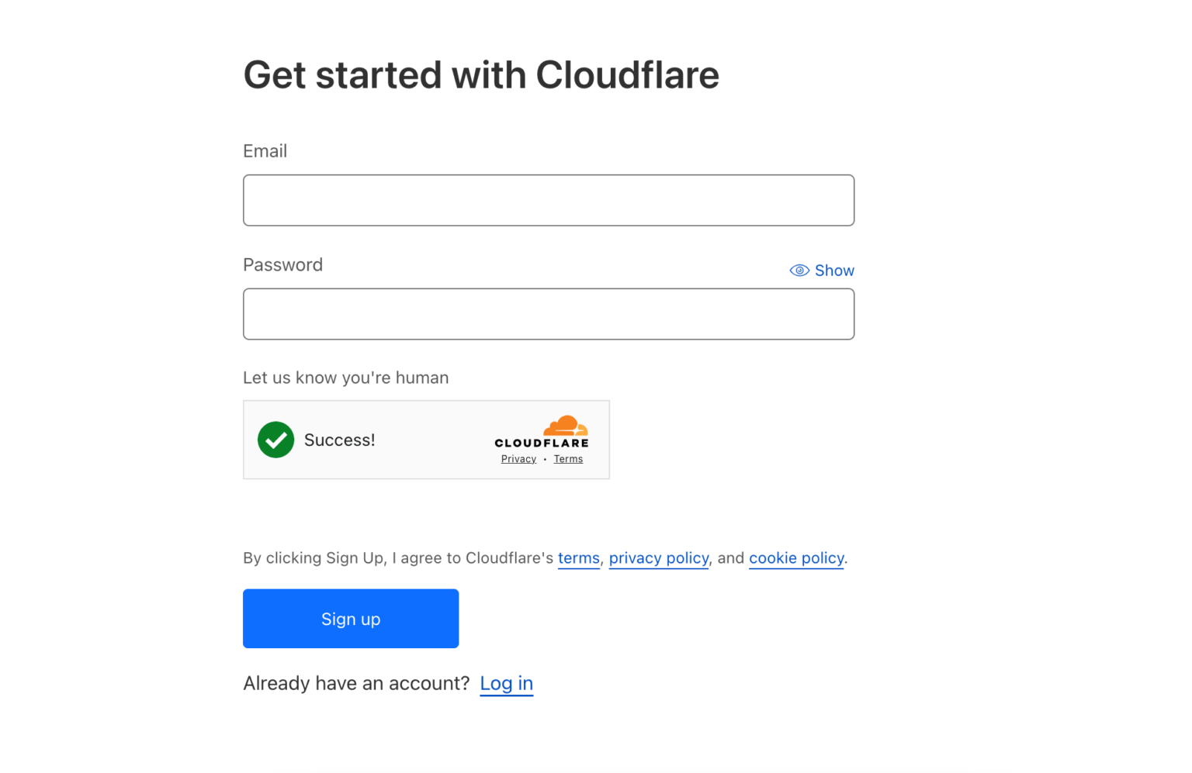Image resolution: width=1192 pixels, height=773 pixels.
Task: Open the privacy policy link
Action: [x=658, y=557]
